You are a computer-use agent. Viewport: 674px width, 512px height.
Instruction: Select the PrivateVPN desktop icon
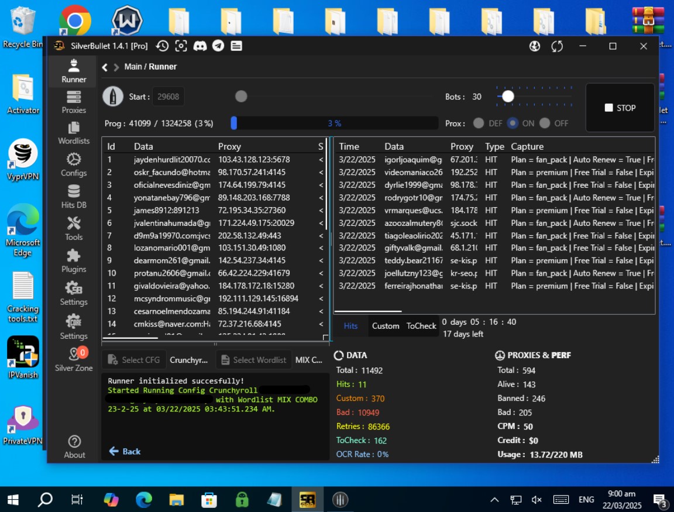tap(23, 425)
